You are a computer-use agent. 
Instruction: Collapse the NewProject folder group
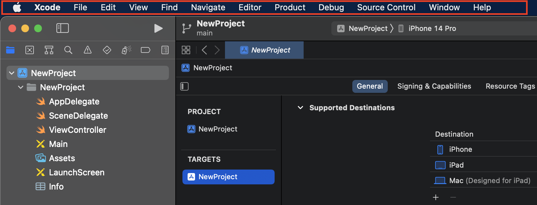21,87
